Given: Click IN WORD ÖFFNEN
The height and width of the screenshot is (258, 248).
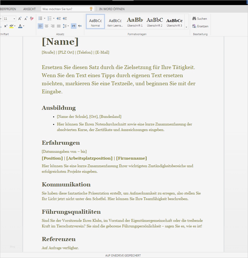Looking at the screenshot, I should click(x=112, y=9).
